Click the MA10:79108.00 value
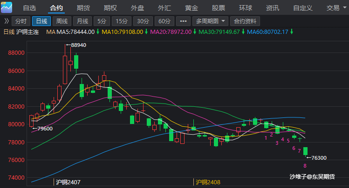The width and height of the screenshot is (349, 188). pyautogui.click(x=122, y=32)
